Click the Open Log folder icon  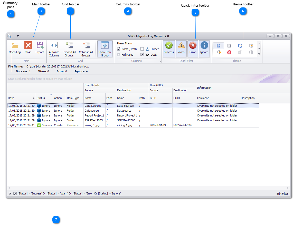pyautogui.click(x=15, y=45)
